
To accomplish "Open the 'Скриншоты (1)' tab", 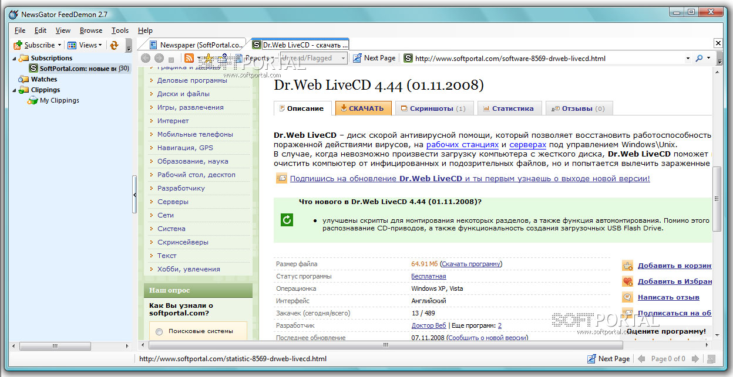I will (x=433, y=108).
